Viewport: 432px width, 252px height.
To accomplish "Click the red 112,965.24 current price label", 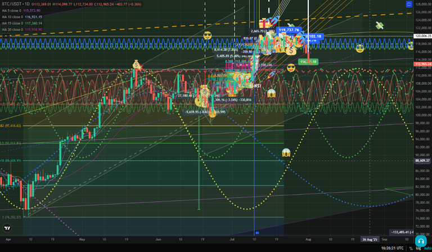I will [422, 64].
